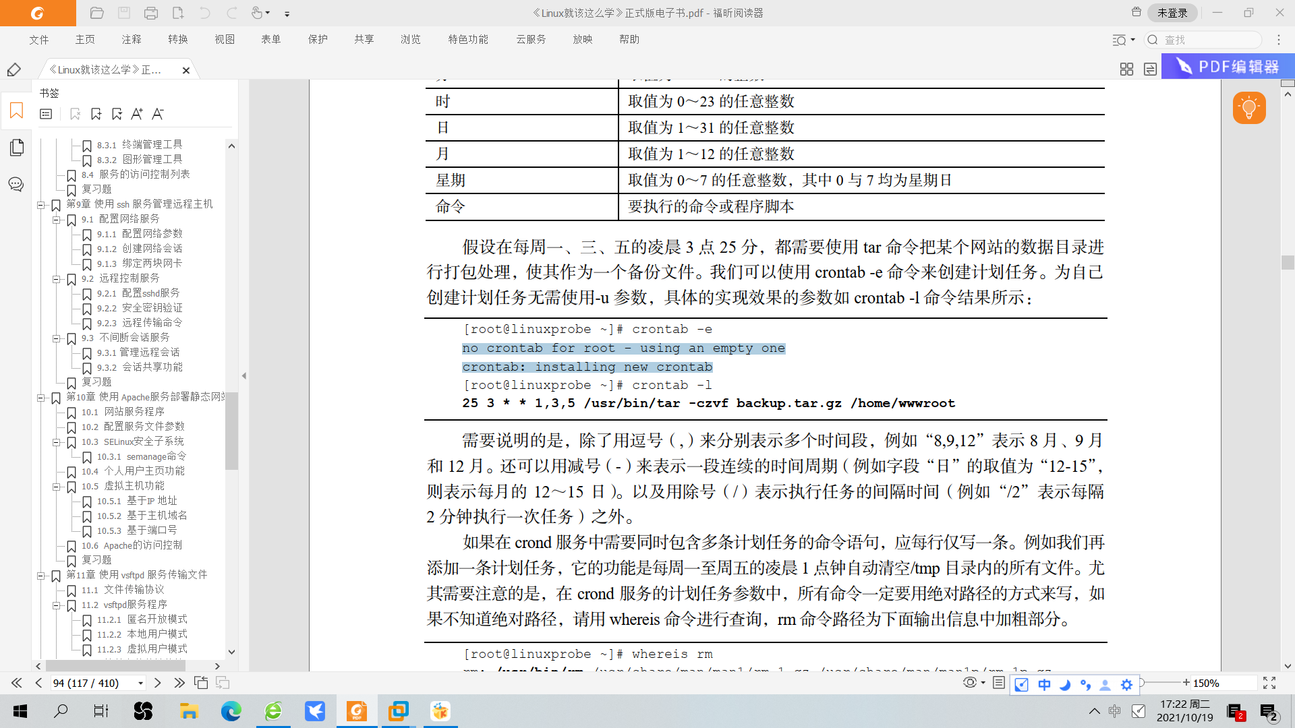The image size is (1295, 728).
Task: Print the PDF using the printer icon
Action: pos(151,13)
